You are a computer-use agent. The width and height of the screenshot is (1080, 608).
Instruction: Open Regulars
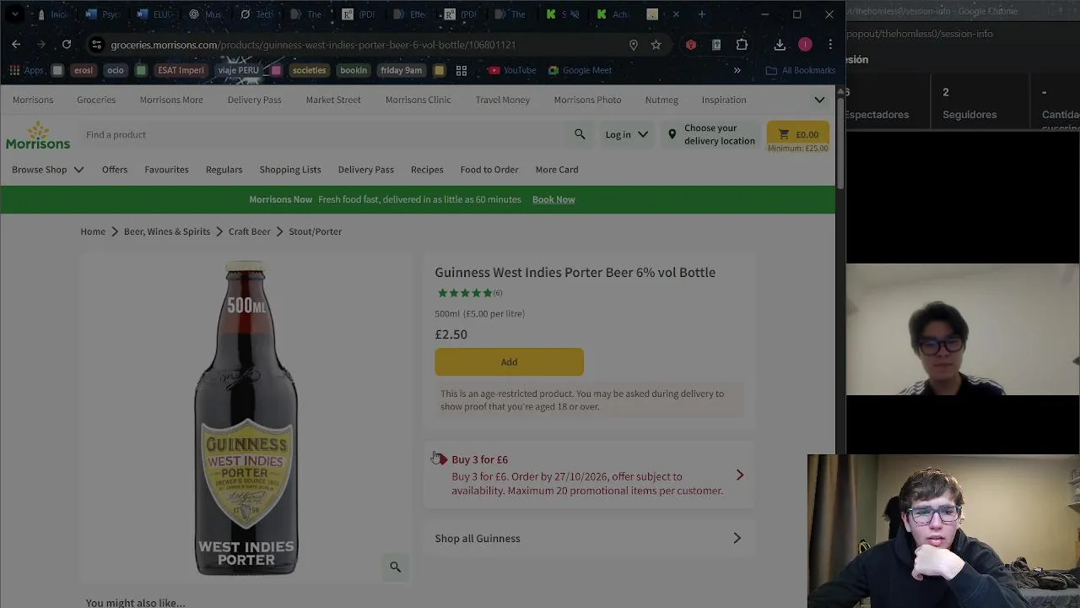click(224, 169)
